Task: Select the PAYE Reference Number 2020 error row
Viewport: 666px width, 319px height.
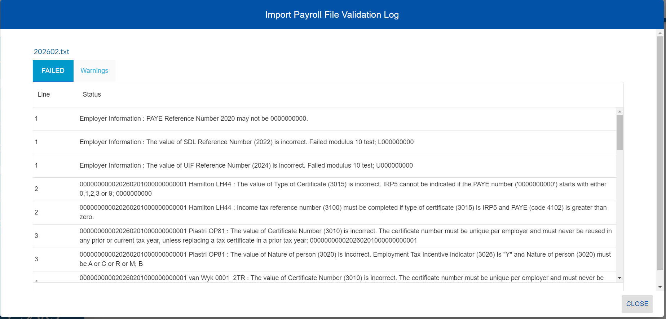Action: (194, 119)
